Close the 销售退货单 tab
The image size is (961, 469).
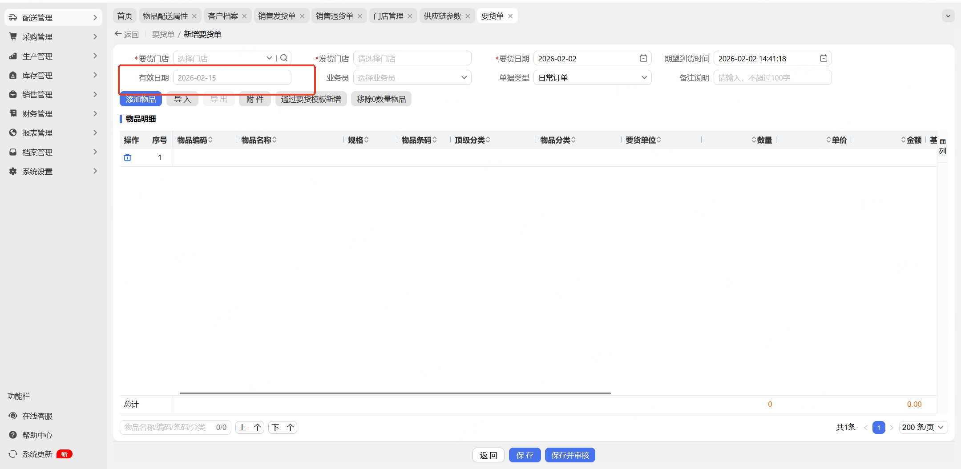click(x=359, y=16)
